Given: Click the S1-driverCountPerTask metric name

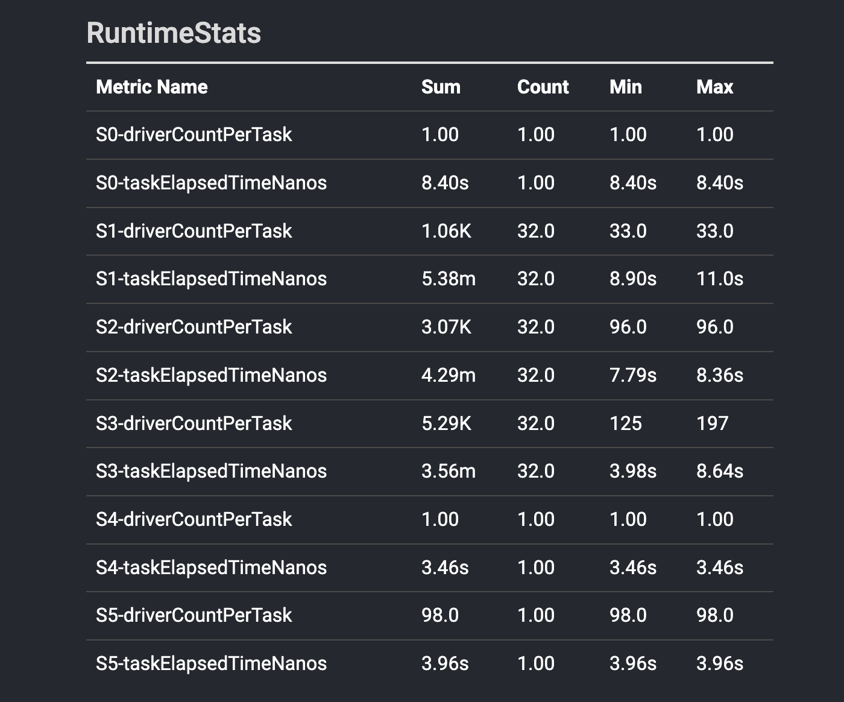Looking at the screenshot, I should click(x=194, y=231).
